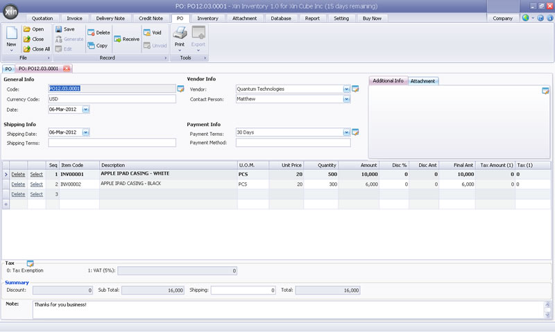The width and height of the screenshot is (555, 332).
Task: Open the Attachment tab beside Additional Info
Action: click(423, 81)
